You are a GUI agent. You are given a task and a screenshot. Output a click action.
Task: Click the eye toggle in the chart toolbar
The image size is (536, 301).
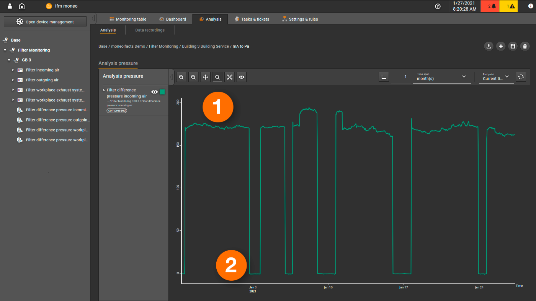click(x=241, y=77)
